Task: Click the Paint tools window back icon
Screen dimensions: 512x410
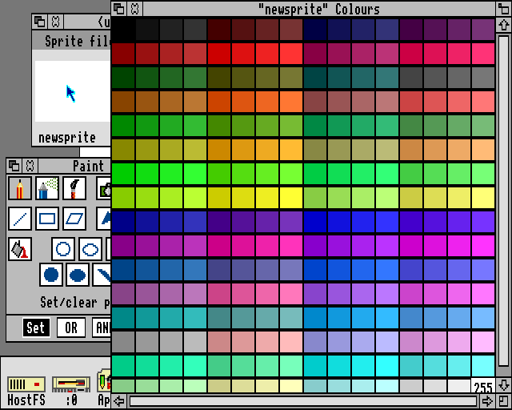Action: coord(14,166)
